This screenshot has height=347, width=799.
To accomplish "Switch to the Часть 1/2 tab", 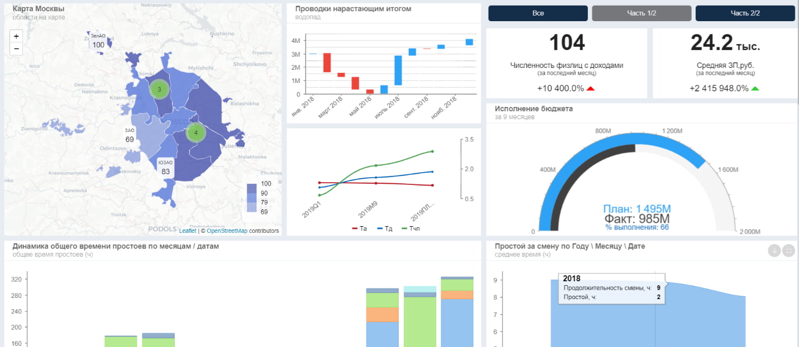I will pos(642,13).
